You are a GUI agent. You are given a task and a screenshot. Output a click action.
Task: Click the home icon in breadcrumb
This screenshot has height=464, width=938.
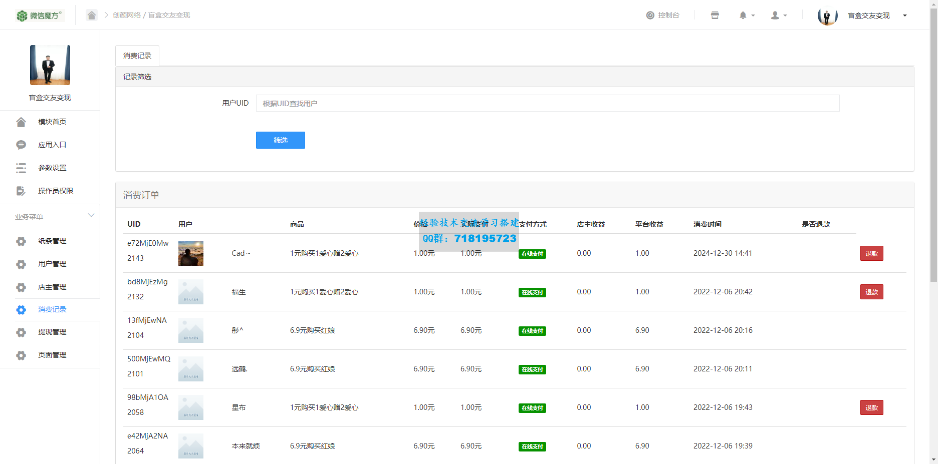(91, 15)
